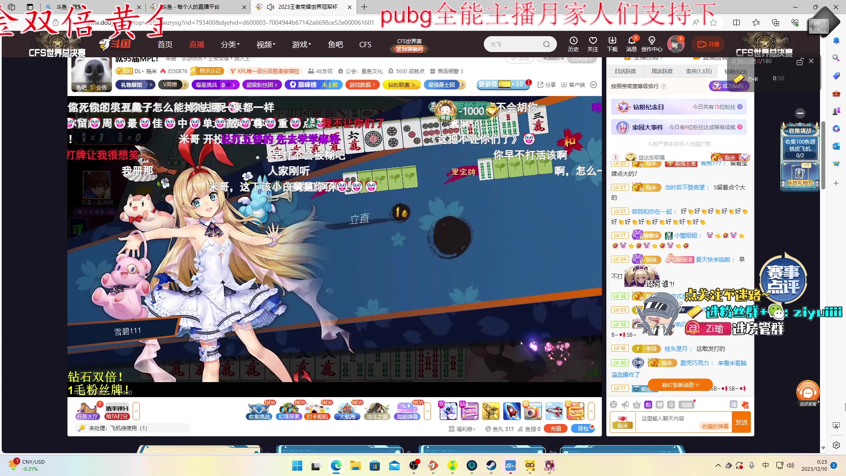Open 消息 messages bell icon

point(631,44)
